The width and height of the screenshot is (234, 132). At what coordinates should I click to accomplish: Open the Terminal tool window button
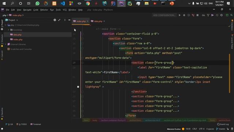tap(36, 124)
